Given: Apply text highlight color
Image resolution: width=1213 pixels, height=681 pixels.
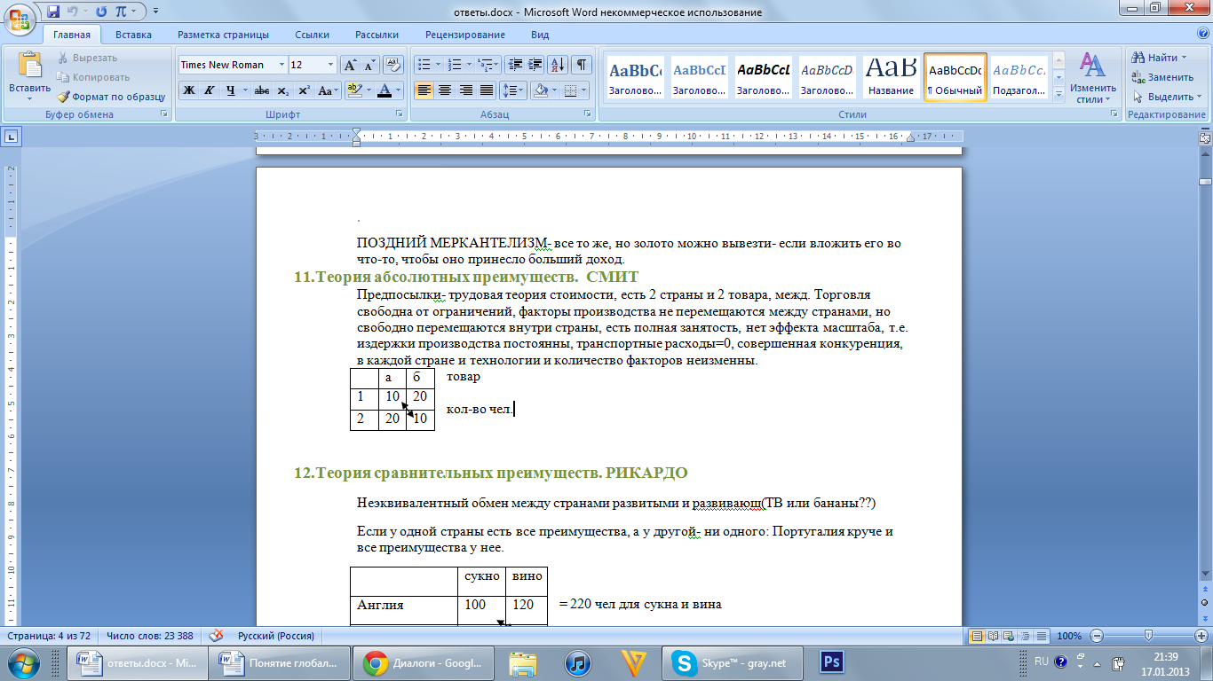Looking at the screenshot, I should (x=353, y=90).
